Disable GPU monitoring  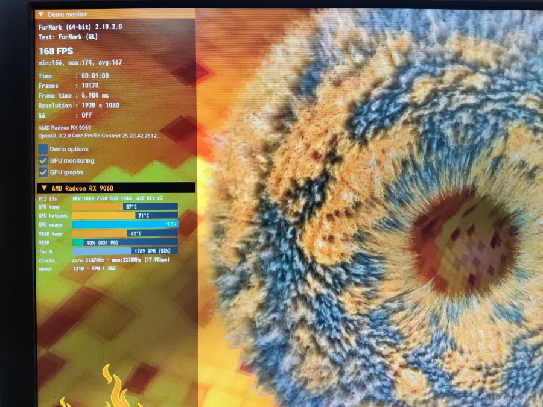click(x=43, y=160)
